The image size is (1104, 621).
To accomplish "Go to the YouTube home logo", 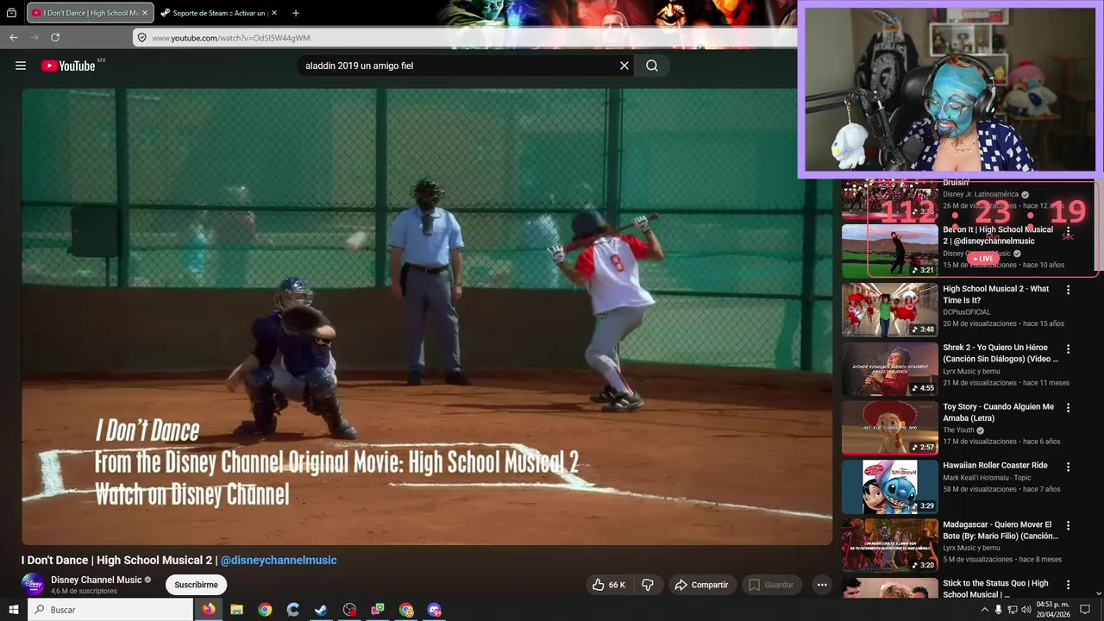I will click(x=68, y=66).
